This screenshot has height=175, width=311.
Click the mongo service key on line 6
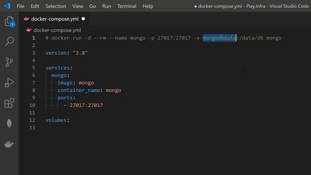click(x=59, y=75)
